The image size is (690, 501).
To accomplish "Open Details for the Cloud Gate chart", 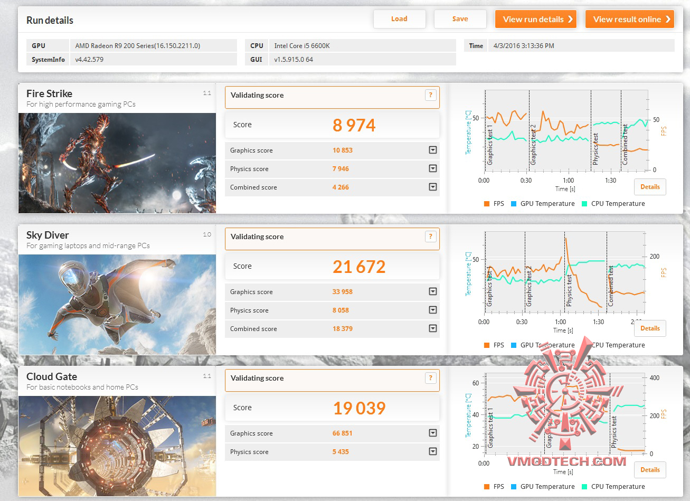I will 650,470.
